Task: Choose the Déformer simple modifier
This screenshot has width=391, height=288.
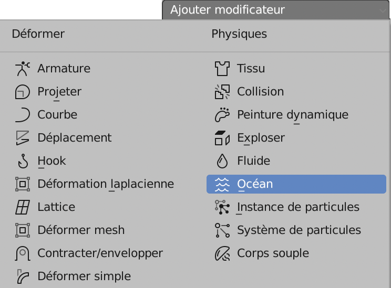Action: point(84,276)
